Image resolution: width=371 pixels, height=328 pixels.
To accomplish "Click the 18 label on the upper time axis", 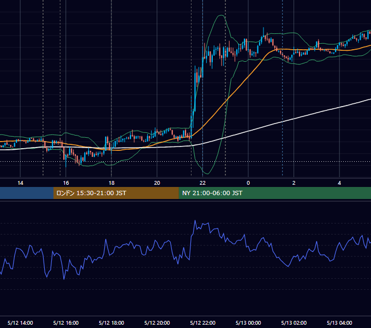I will [111, 183].
